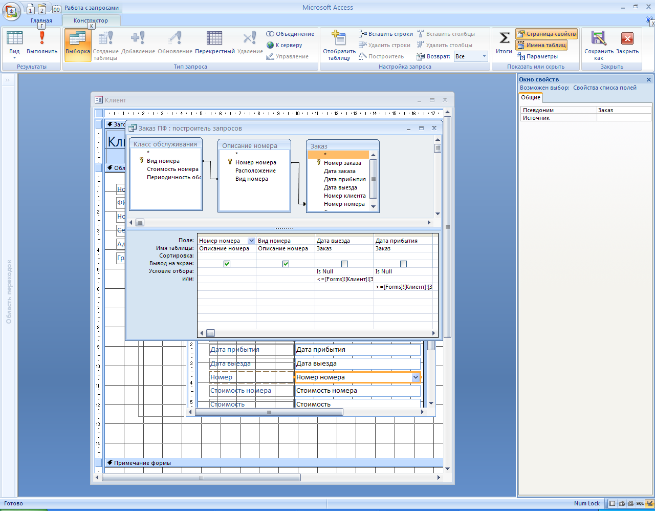This screenshot has height=511, width=655.
Task: Choose Создание таблицы query type
Action: coord(105,45)
